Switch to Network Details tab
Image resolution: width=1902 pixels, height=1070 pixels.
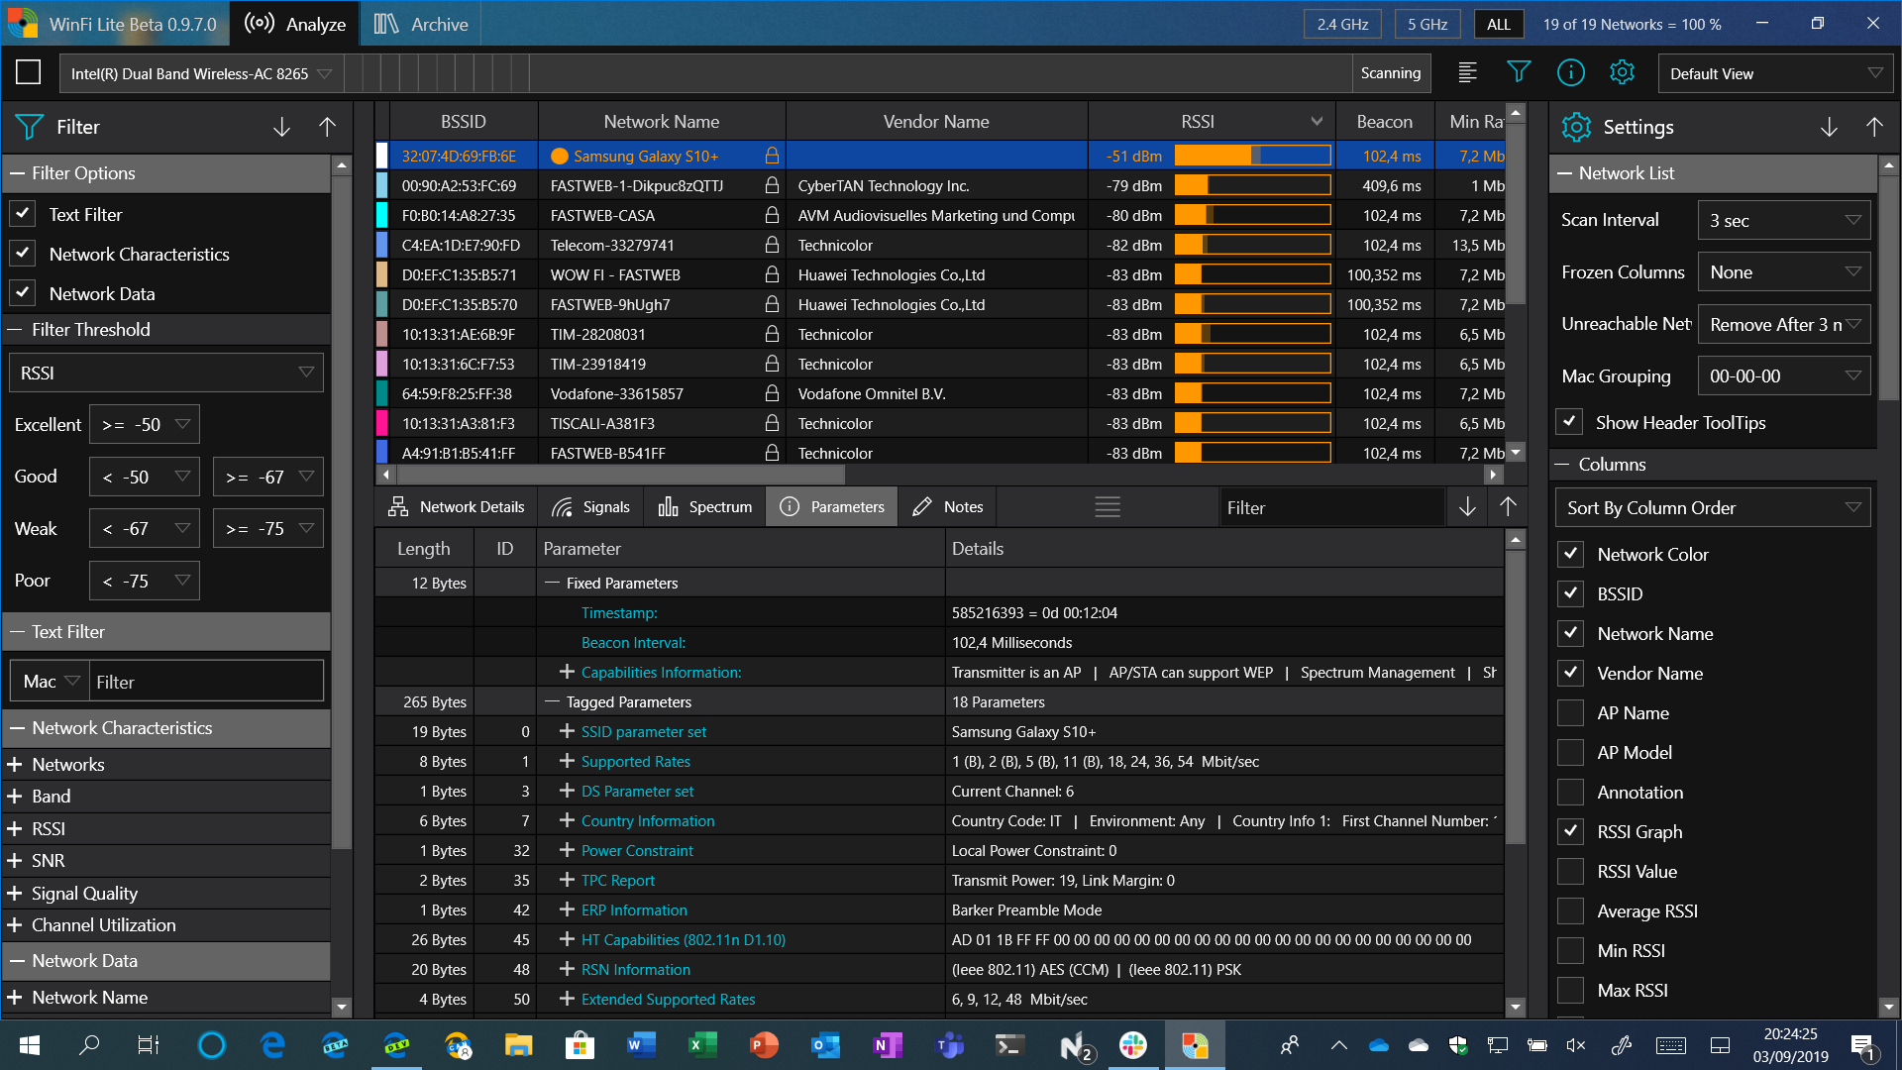[x=457, y=506]
